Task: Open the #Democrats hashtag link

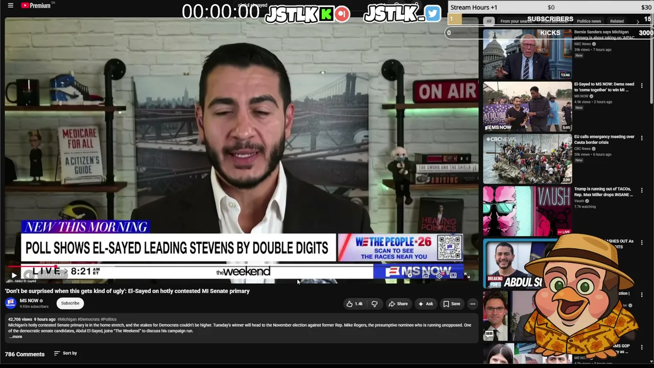Action: pos(88,319)
